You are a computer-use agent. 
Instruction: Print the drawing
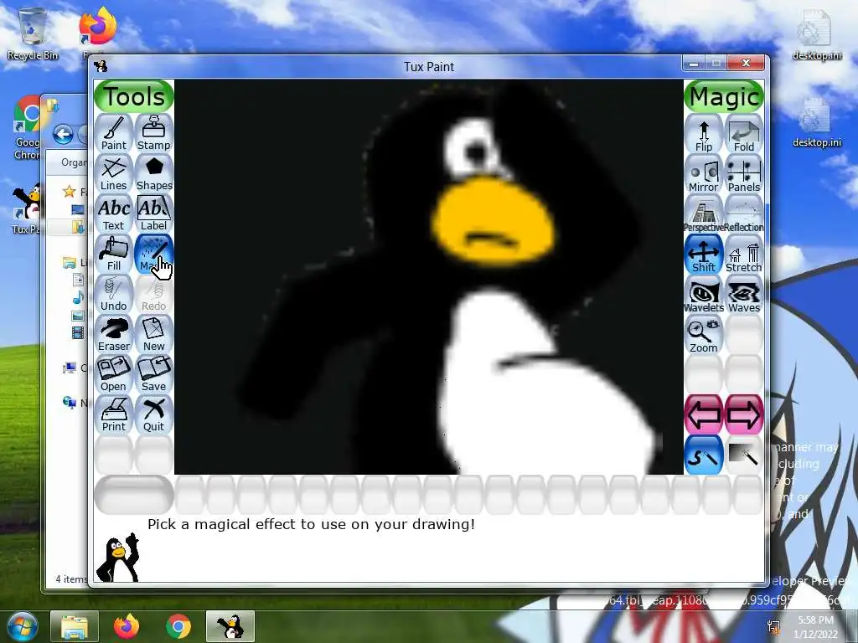pos(114,414)
